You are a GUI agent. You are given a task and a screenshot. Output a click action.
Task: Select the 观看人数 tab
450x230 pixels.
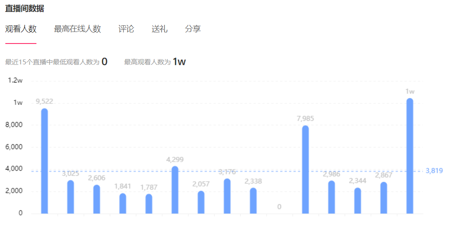pyautogui.click(x=21, y=29)
